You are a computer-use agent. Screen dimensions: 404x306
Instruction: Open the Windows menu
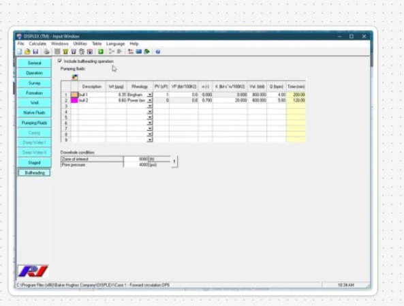60,44
